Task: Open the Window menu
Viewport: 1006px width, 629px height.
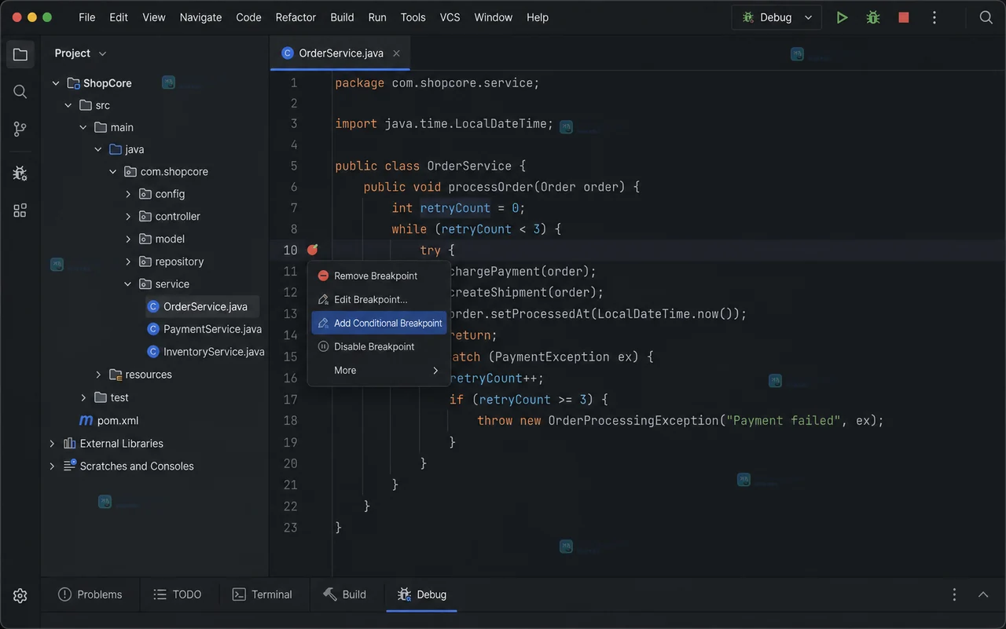Action: 494,17
